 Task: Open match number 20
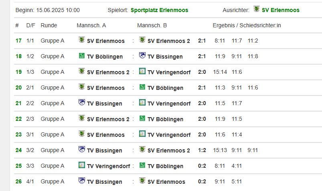18,87
